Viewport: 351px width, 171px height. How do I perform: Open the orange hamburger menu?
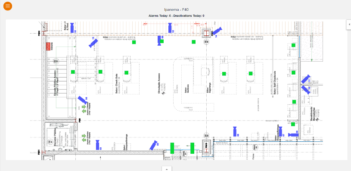click(8, 6)
